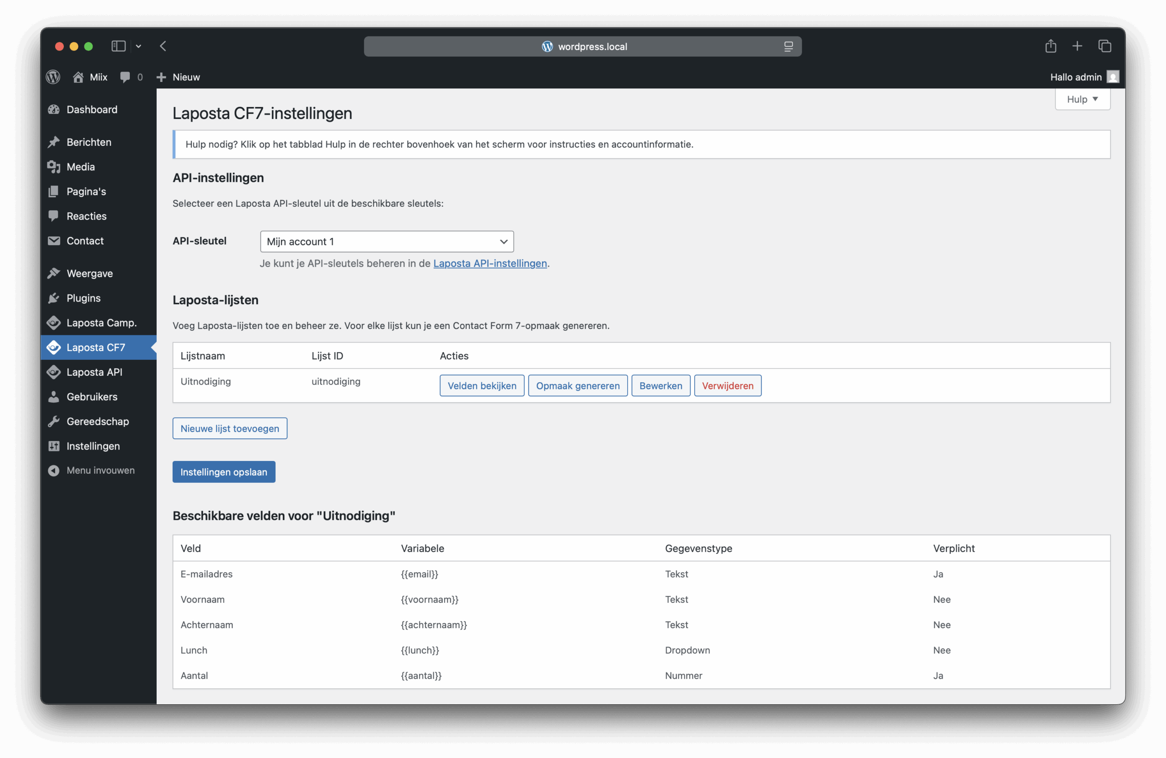The height and width of the screenshot is (758, 1166).
Task: Click Opmaak genereren for Uitnodiging
Action: pyautogui.click(x=578, y=386)
